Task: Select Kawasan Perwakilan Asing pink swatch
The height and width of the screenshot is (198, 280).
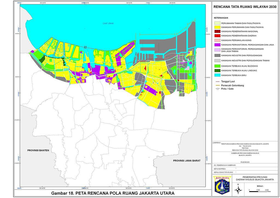Action: (217, 40)
